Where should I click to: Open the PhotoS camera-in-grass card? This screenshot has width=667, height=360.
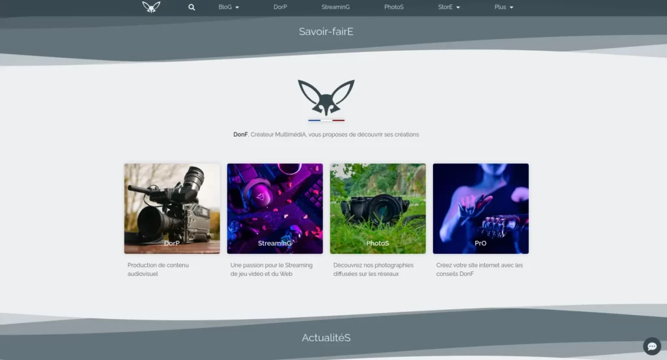pyautogui.click(x=378, y=209)
